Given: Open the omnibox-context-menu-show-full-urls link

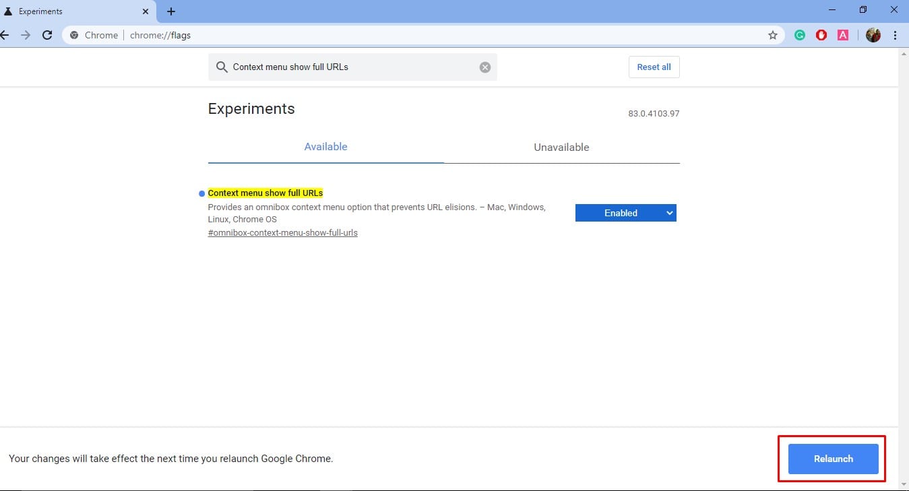Looking at the screenshot, I should pos(282,232).
